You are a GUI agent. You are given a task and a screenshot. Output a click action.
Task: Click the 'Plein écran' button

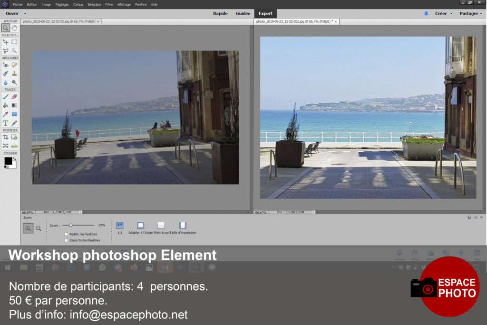[x=161, y=225]
